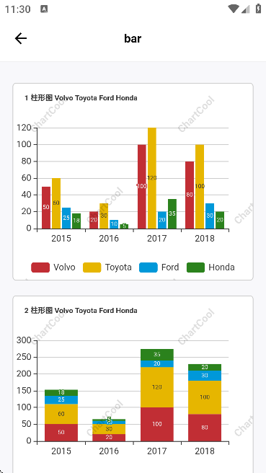Tap the 2015 blue Ford segment in stacked chart
This screenshot has height=473, width=266.
click(x=61, y=399)
